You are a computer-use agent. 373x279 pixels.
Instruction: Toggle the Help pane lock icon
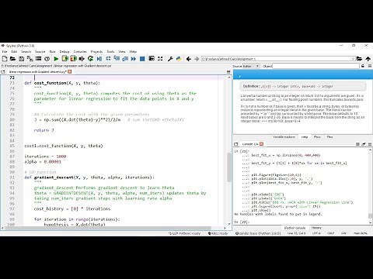click(363, 66)
